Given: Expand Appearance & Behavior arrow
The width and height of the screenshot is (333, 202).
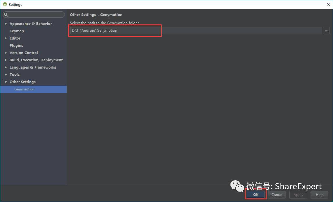Looking at the screenshot, I should 6,24.
